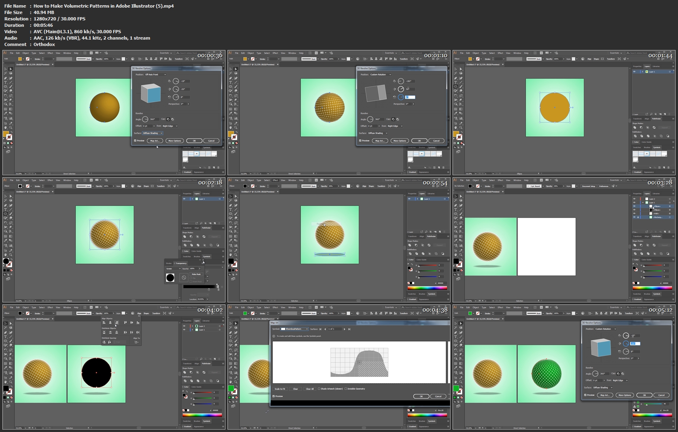Go to previous surface in the Map Art dialog
The image size is (678, 432).
point(325,329)
